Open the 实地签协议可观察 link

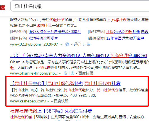[x=43, y=38]
